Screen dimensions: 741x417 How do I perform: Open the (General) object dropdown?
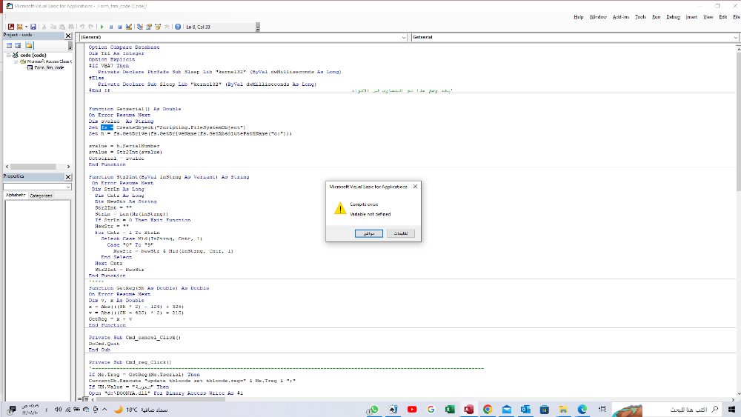tap(404, 37)
